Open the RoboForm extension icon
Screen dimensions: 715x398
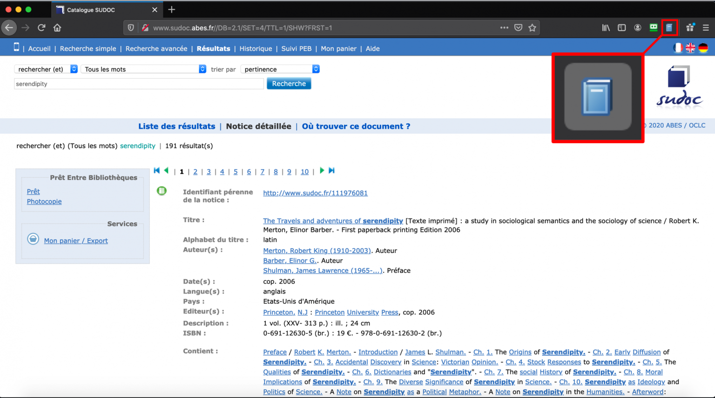653,27
